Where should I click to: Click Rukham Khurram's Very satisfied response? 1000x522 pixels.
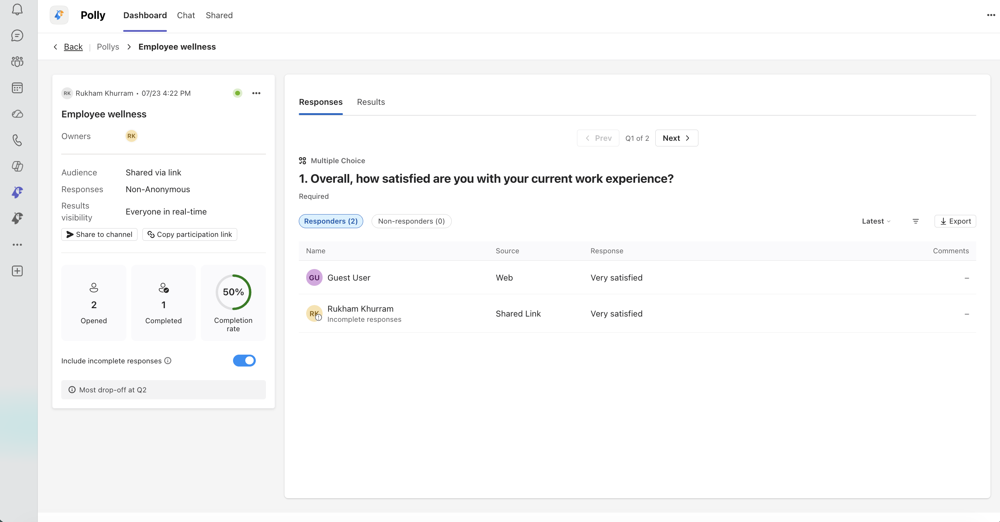tap(616, 313)
